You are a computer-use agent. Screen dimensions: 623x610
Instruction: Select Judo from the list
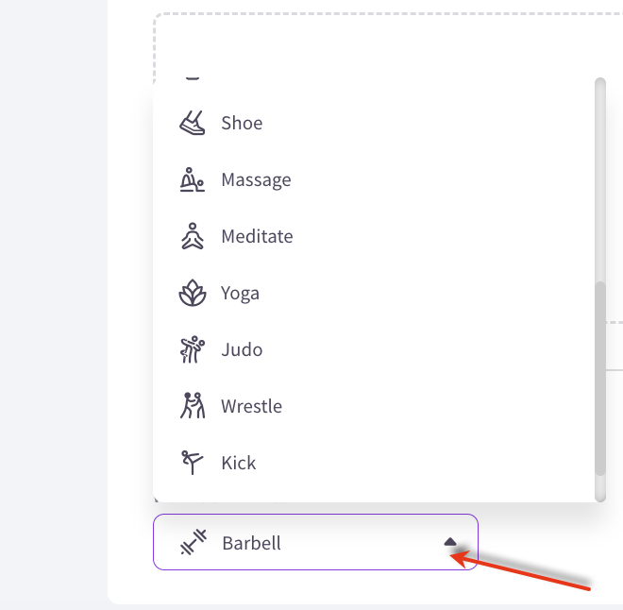(374, 349)
